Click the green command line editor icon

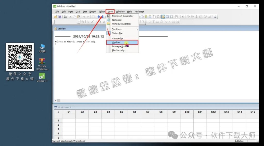point(146,17)
